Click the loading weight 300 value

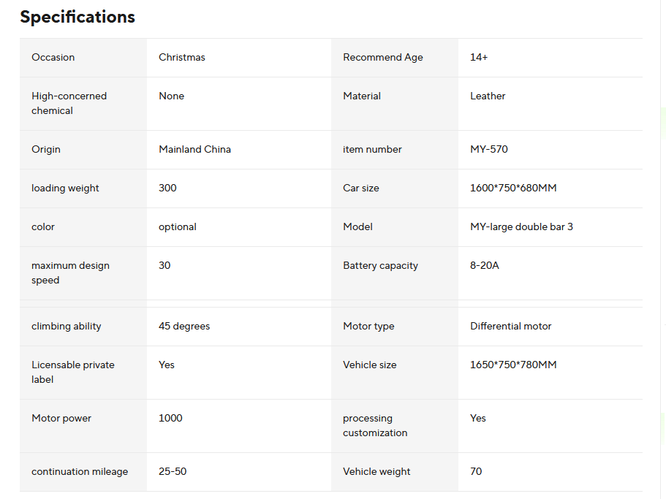[x=167, y=188]
